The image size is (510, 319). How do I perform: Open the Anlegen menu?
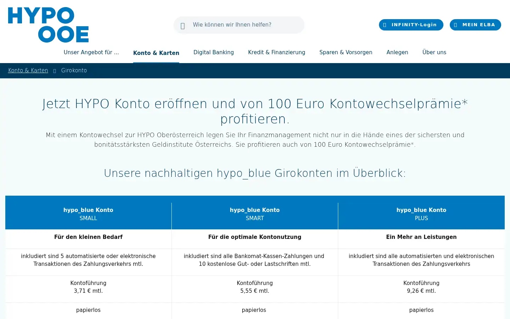pyautogui.click(x=397, y=52)
